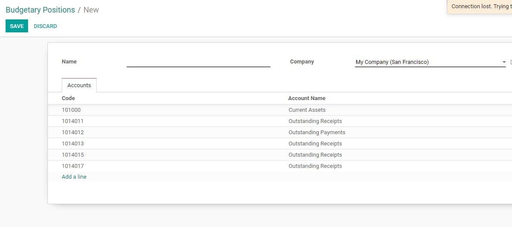512x227 pixels.
Task: Click the Connection lost notification
Action: tap(480, 7)
